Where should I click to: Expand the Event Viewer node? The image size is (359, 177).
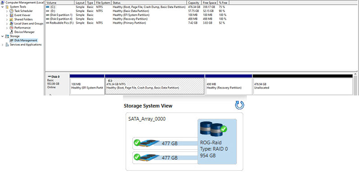click(x=7, y=15)
